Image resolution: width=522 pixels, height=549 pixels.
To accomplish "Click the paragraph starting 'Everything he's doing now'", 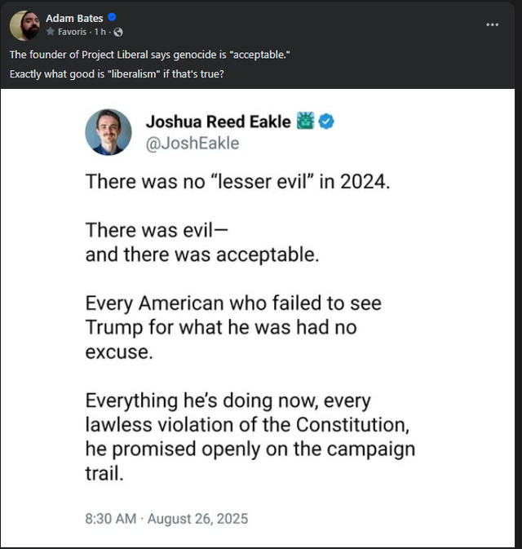I will (250, 436).
